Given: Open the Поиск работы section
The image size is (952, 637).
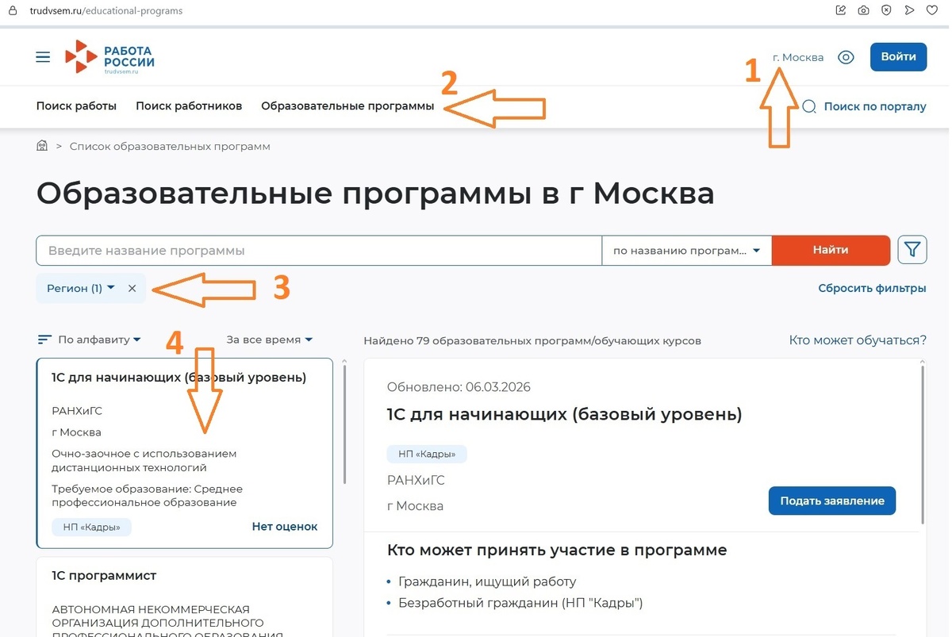Looking at the screenshot, I should click(x=76, y=106).
